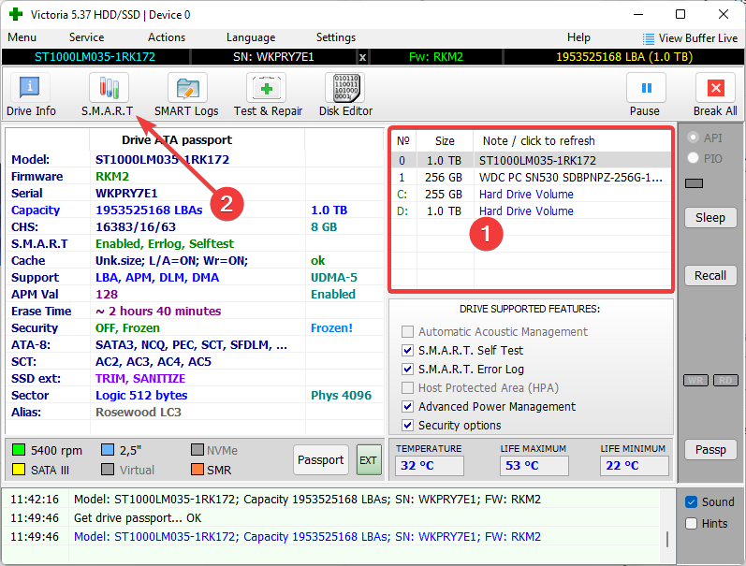Screen dimensions: 746x566
Task: Click the Frozen! security status text
Action: 331,327
